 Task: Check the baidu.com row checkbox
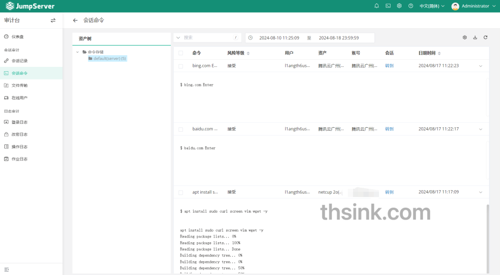pyautogui.click(x=181, y=129)
